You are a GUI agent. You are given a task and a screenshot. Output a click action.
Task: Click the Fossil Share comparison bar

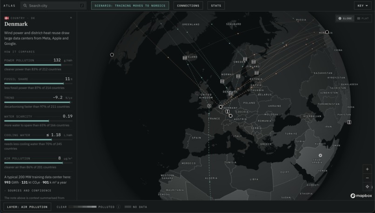tap(38, 84)
